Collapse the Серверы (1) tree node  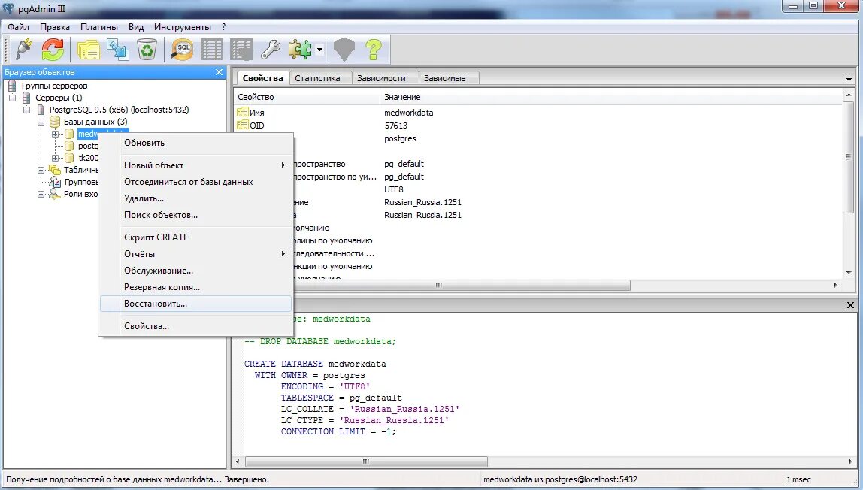click(x=12, y=98)
